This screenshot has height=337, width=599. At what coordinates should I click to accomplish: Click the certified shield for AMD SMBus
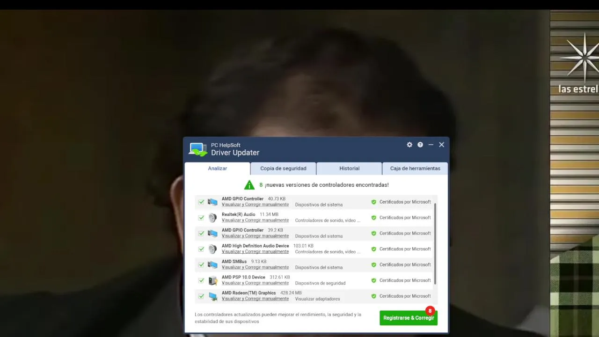tap(374, 265)
